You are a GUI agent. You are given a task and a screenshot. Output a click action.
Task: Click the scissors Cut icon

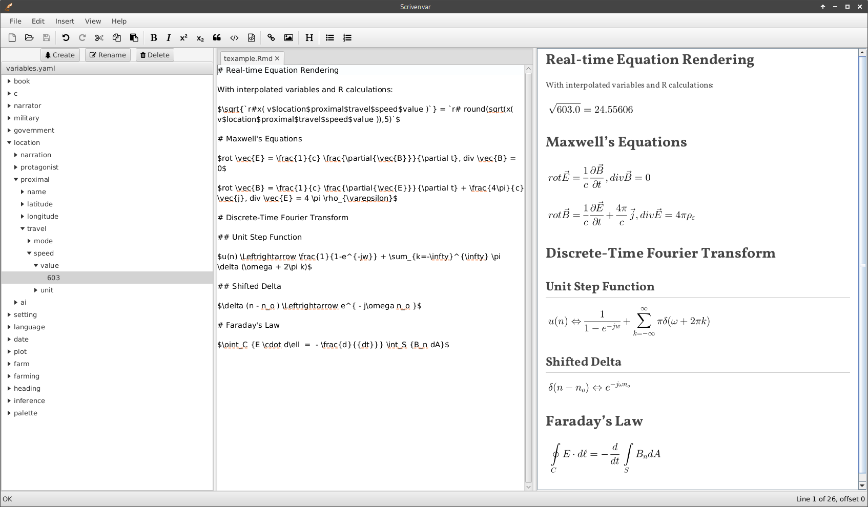pos(99,37)
